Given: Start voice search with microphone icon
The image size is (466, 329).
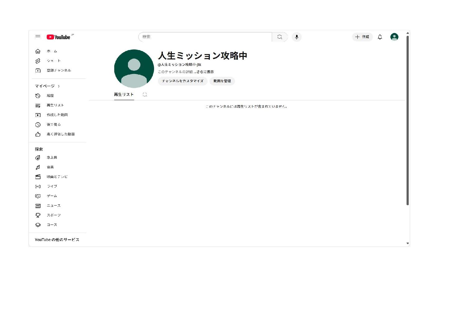Looking at the screenshot, I should click(x=297, y=37).
